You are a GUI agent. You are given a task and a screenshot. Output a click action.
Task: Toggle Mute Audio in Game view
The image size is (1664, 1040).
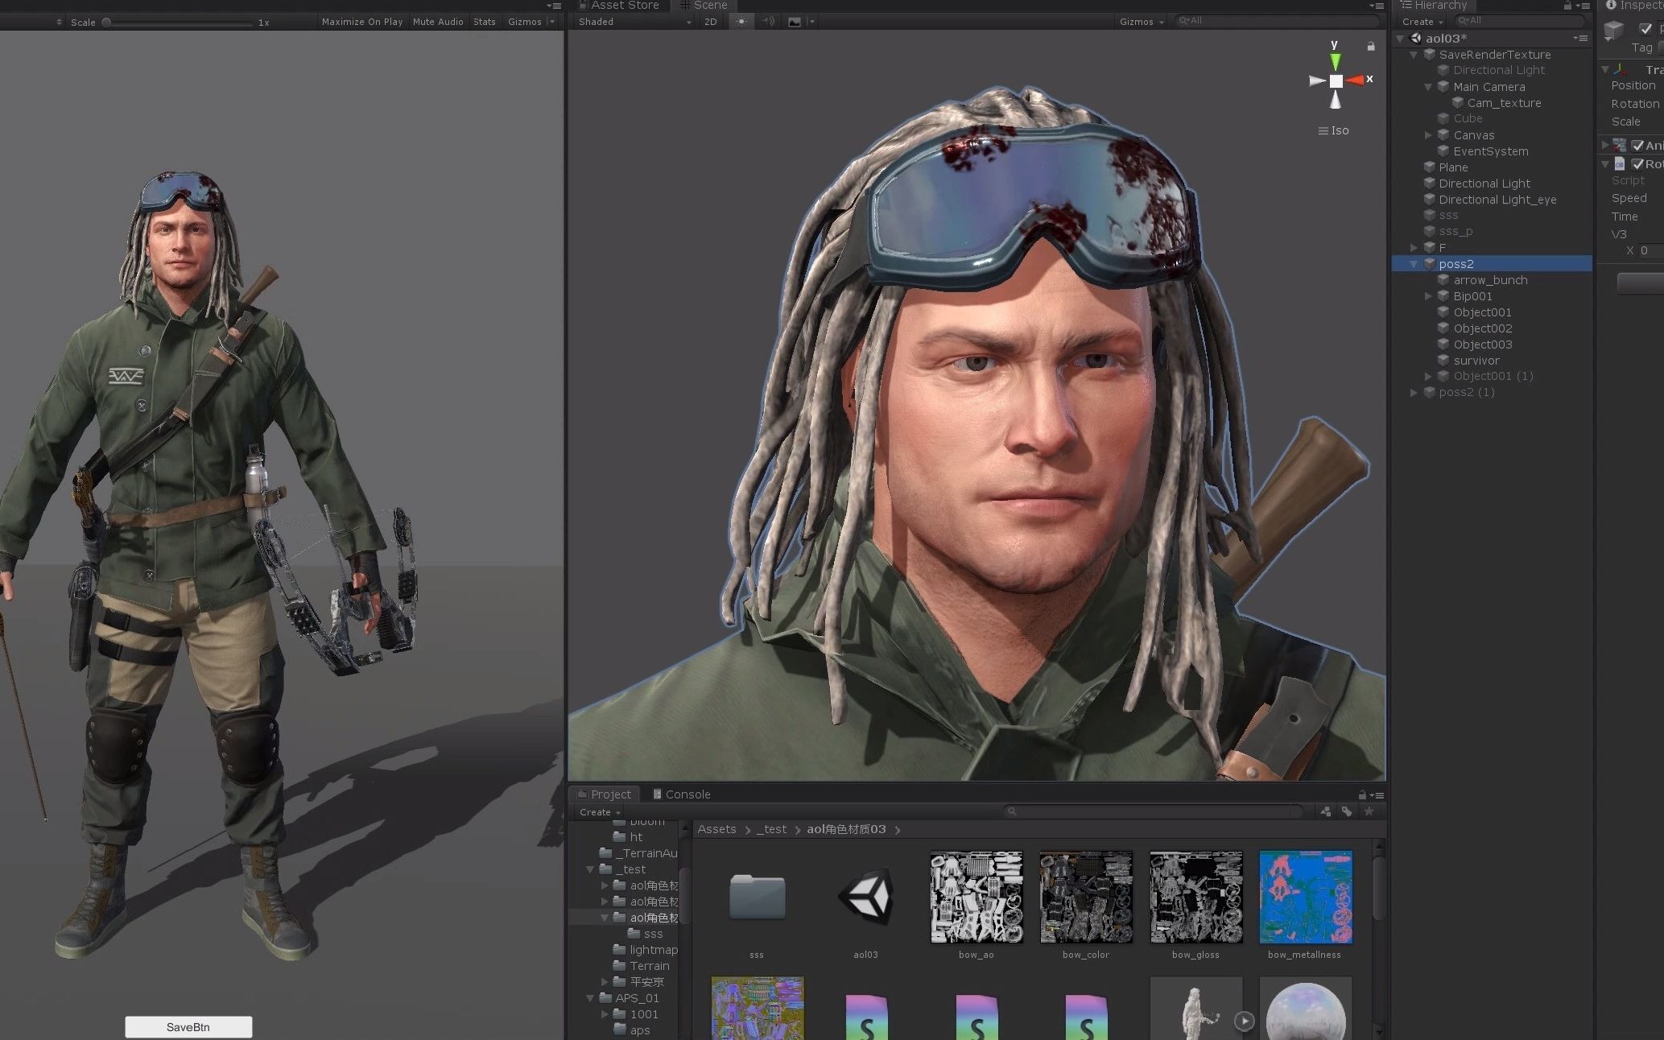click(438, 22)
